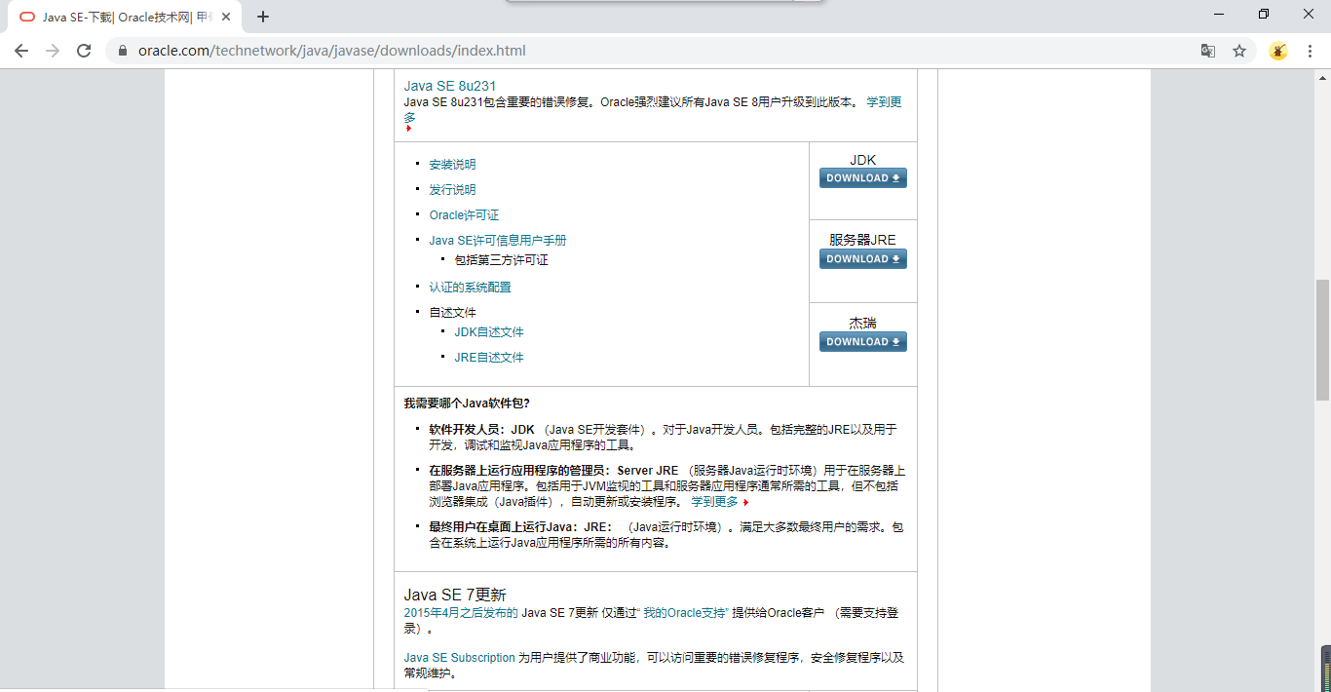Select the 我需要哪个Java软件包? heading
Image resolution: width=1331 pixels, height=692 pixels.
click(x=467, y=403)
